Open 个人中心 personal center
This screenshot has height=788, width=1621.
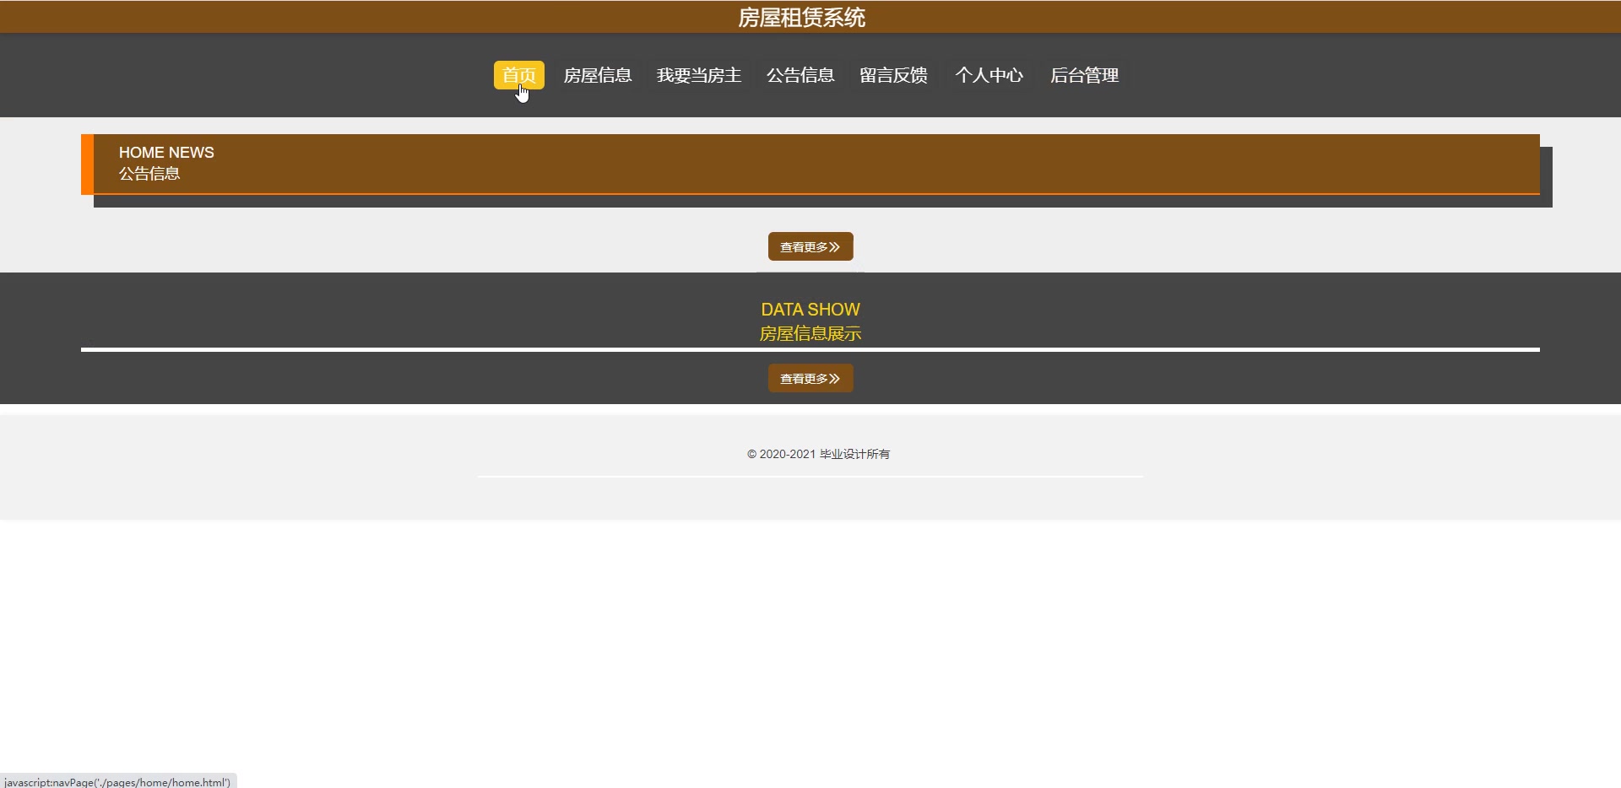point(989,75)
